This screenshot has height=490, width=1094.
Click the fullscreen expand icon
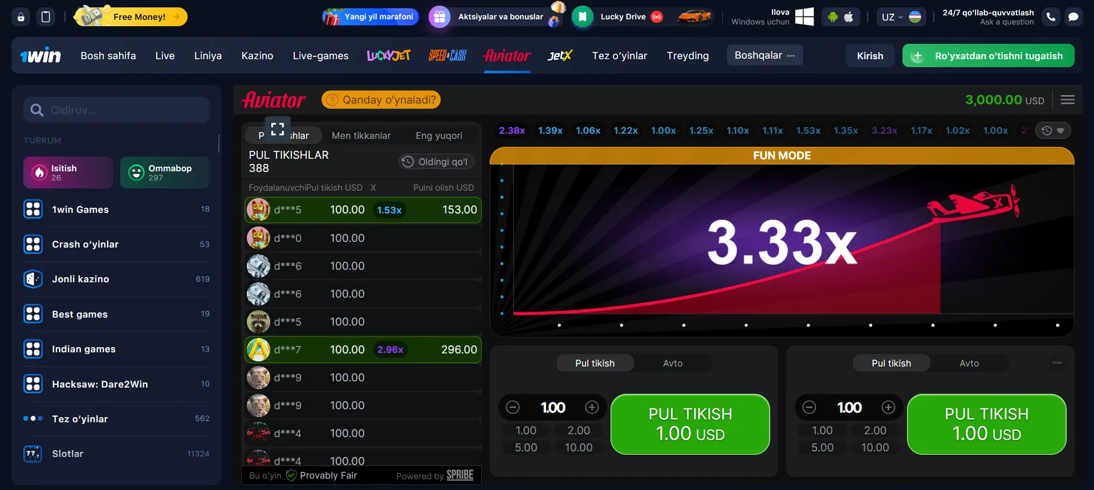coord(278,129)
